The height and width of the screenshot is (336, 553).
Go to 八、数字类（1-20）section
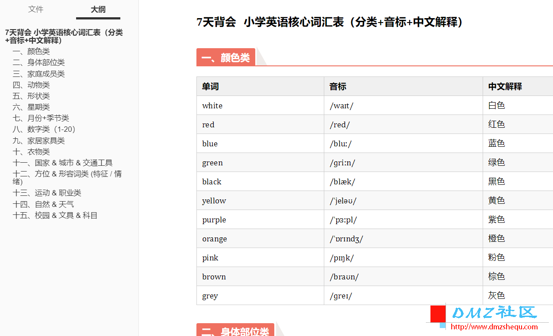tap(44, 129)
